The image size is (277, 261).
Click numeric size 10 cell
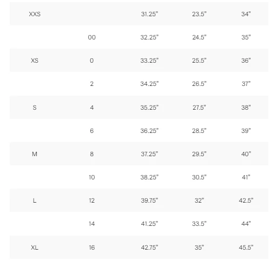pos(92,177)
